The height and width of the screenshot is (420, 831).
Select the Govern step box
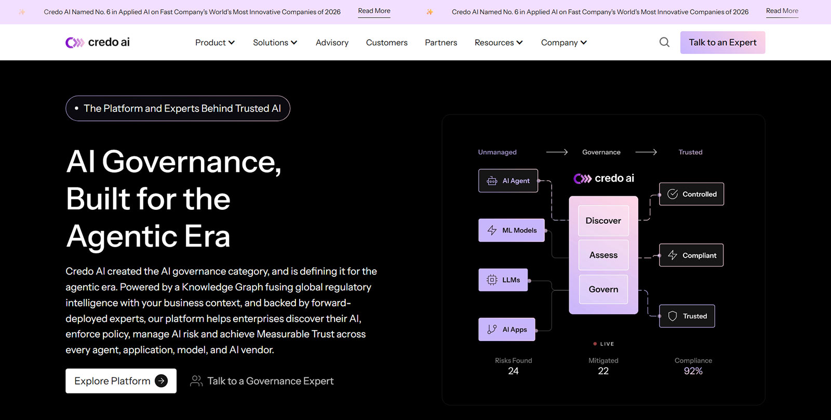click(604, 289)
